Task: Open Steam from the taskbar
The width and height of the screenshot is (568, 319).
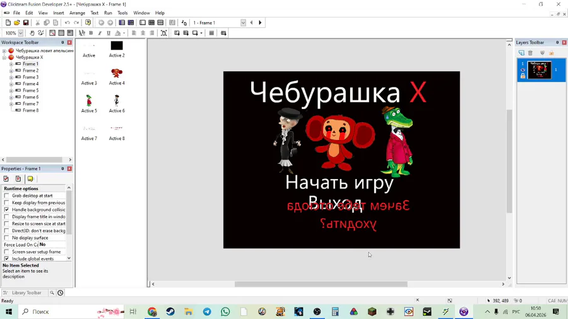Action: click(x=170, y=311)
